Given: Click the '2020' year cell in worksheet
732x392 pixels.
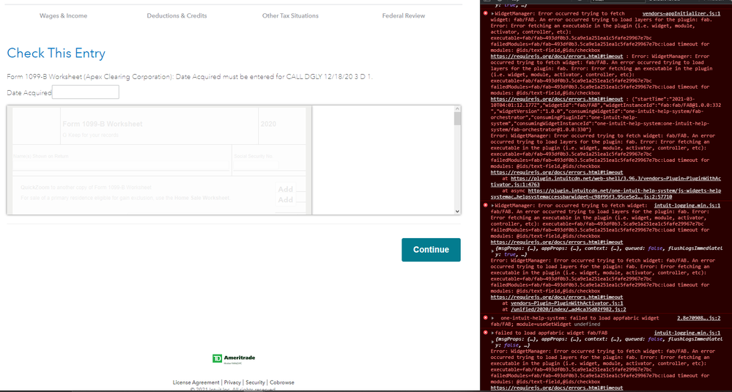Looking at the screenshot, I should click(x=268, y=124).
